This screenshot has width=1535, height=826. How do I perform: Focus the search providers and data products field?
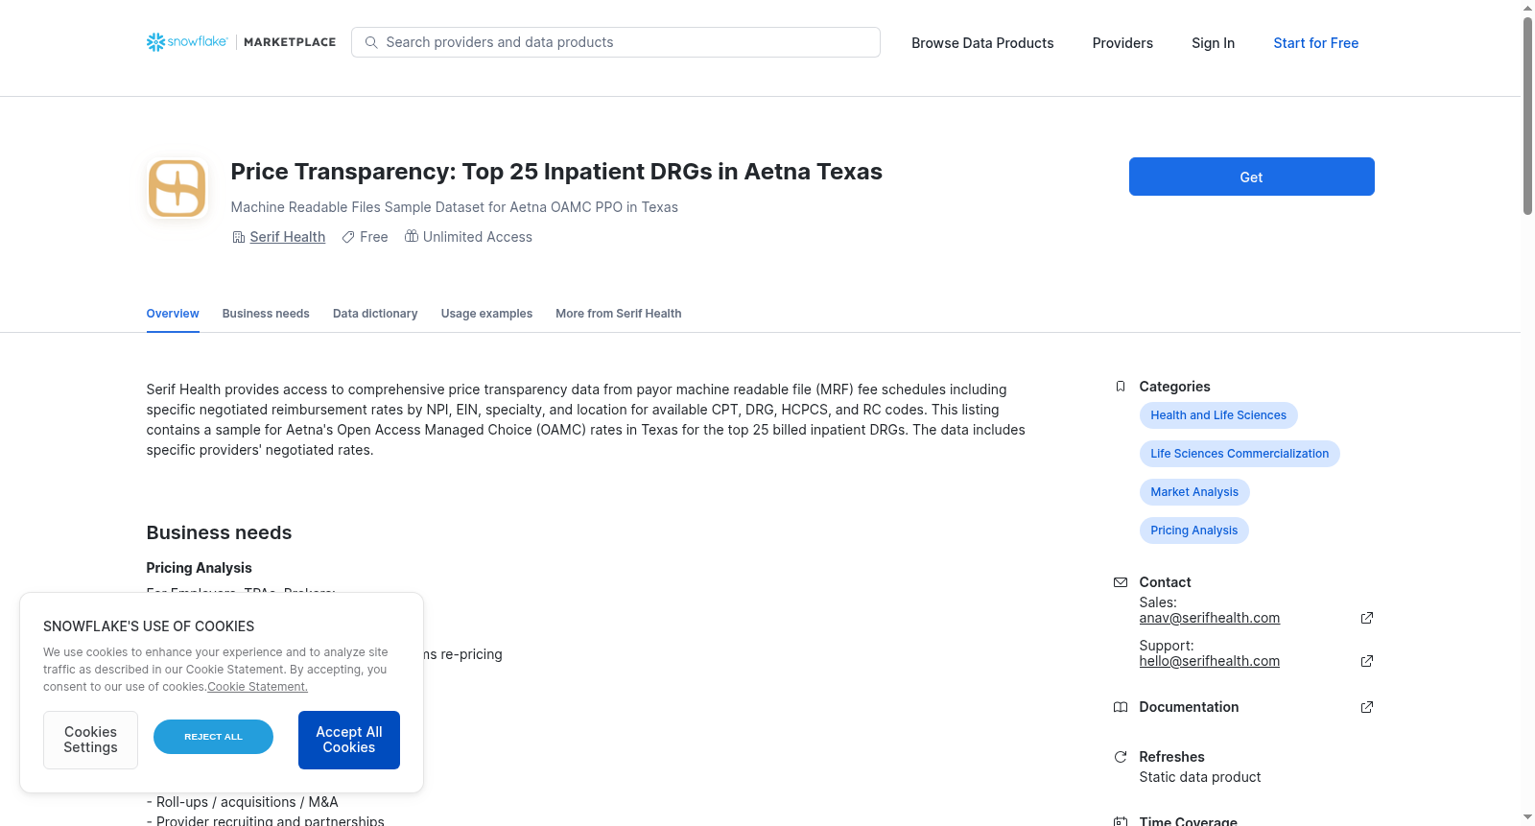(616, 42)
